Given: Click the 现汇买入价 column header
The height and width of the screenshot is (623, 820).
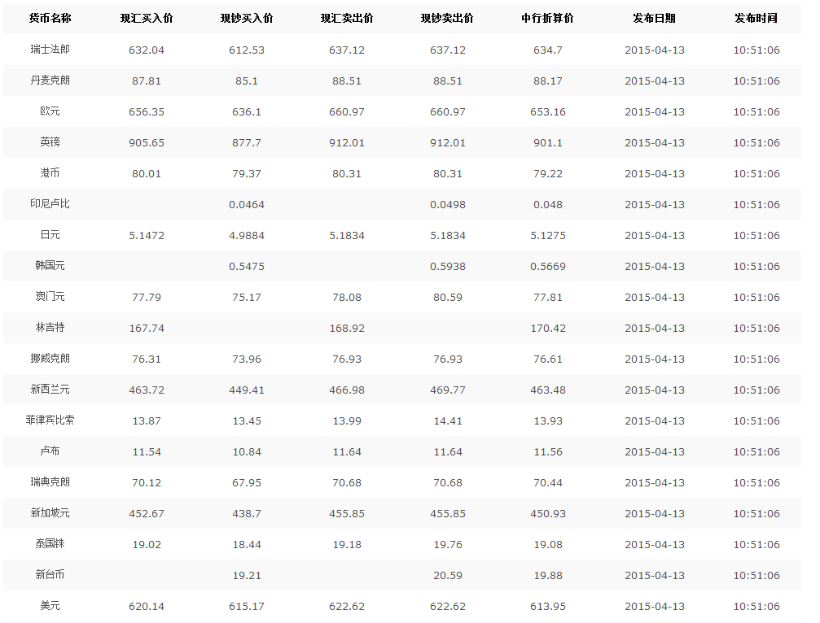Looking at the screenshot, I should (x=147, y=18).
